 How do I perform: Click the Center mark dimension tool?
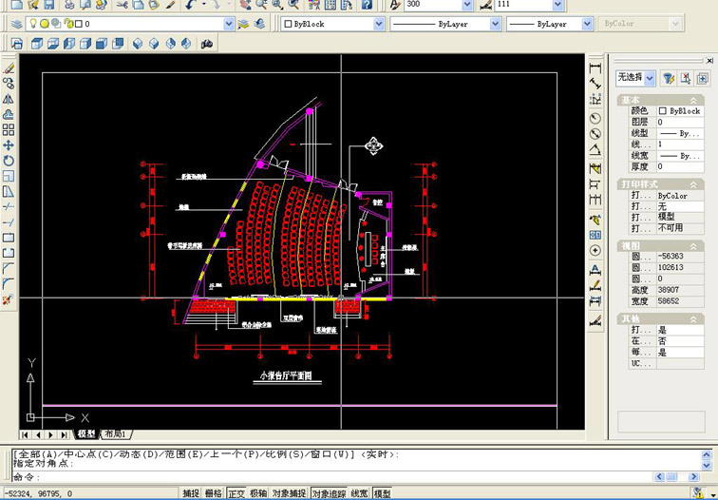595,251
